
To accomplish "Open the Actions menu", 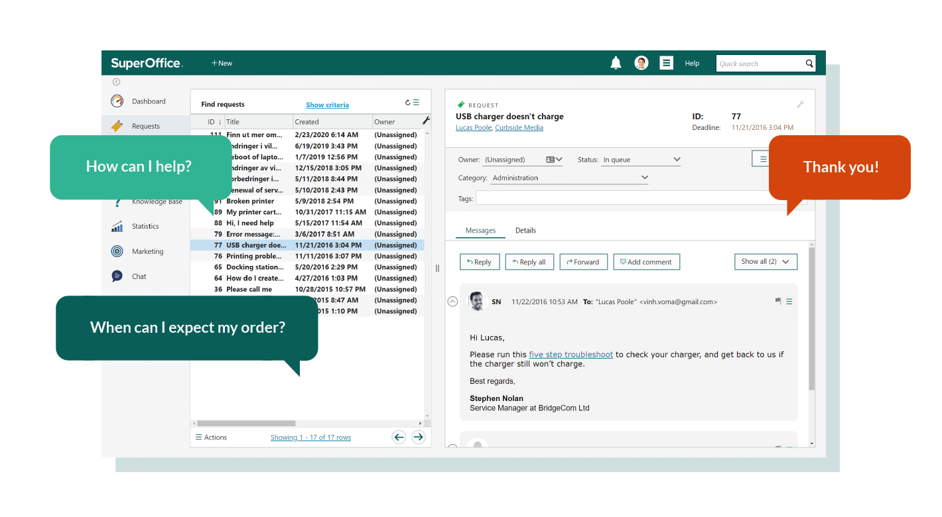I will coord(211,437).
